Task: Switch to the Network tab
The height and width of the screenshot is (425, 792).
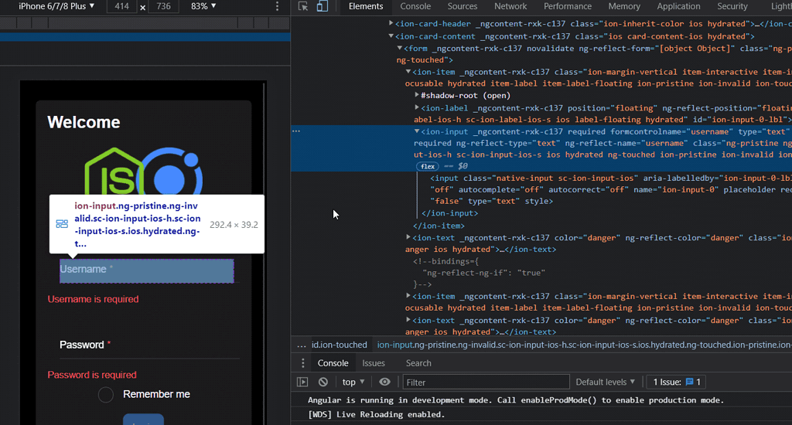Action: (510, 6)
